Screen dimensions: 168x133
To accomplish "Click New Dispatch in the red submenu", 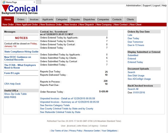I will pos(87,25).
